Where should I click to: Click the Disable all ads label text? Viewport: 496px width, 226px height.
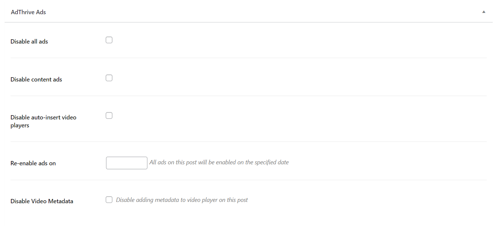tap(29, 41)
